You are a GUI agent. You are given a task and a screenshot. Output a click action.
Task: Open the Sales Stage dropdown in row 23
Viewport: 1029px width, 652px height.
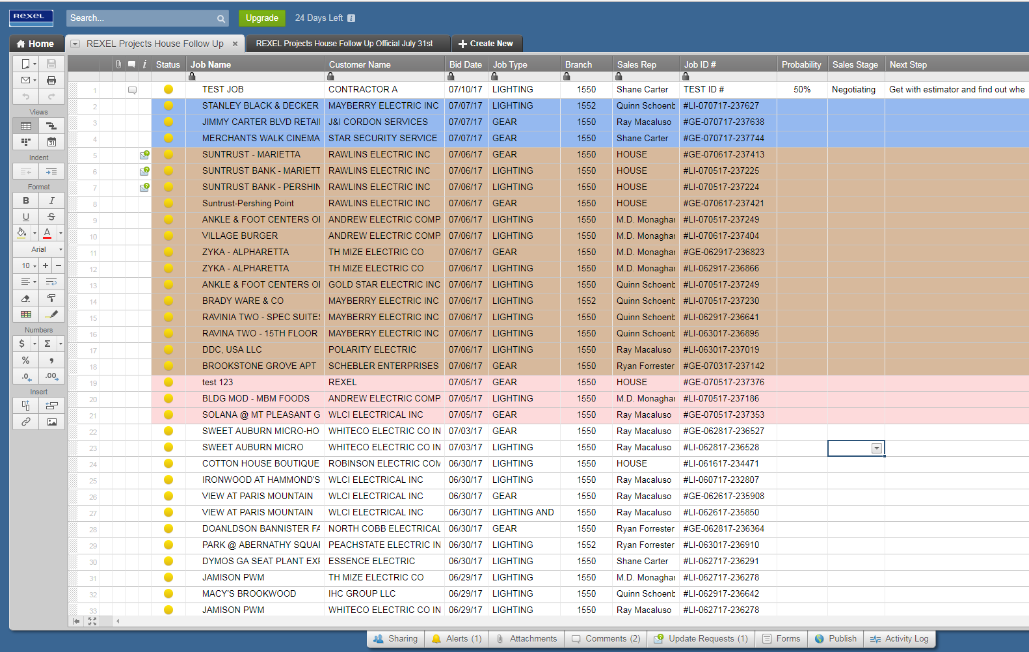pos(877,448)
